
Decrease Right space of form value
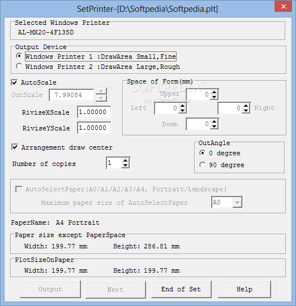click(246, 111)
